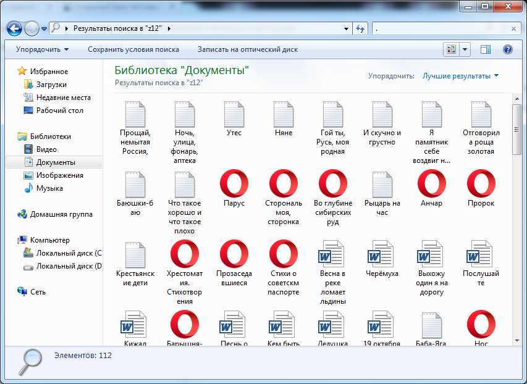
Task: Select the Opera file Парус
Action: click(234, 189)
